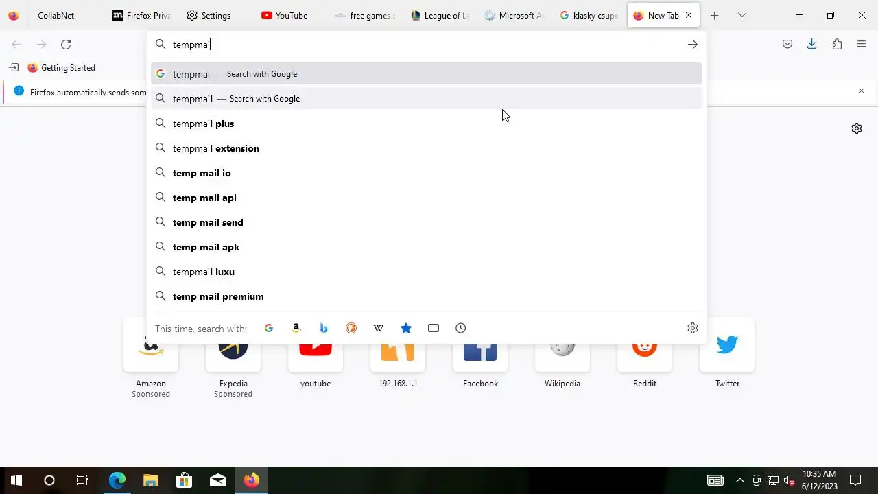Click into the address bar text field
This screenshot has width=878, height=494.
(x=425, y=45)
